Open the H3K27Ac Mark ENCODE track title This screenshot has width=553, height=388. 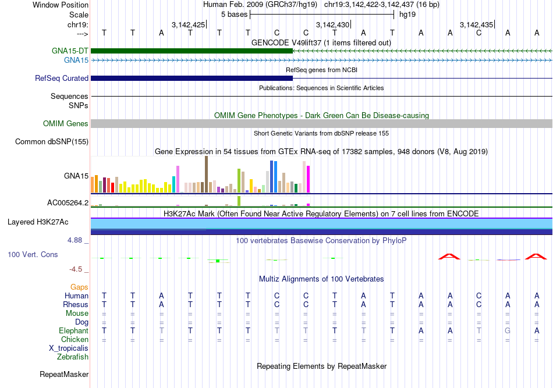(x=321, y=214)
